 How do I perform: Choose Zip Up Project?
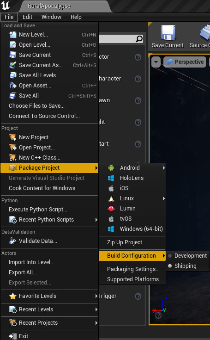132,242
